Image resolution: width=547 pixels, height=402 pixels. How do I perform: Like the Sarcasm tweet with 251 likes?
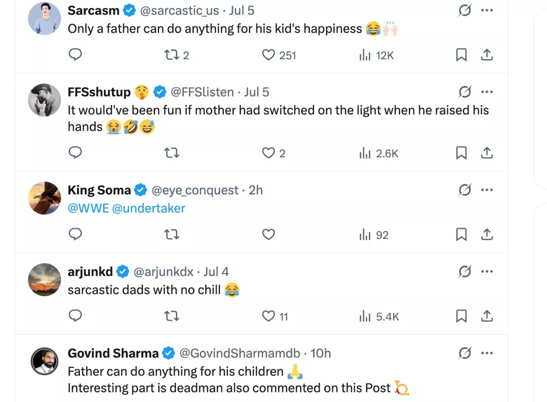click(269, 55)
